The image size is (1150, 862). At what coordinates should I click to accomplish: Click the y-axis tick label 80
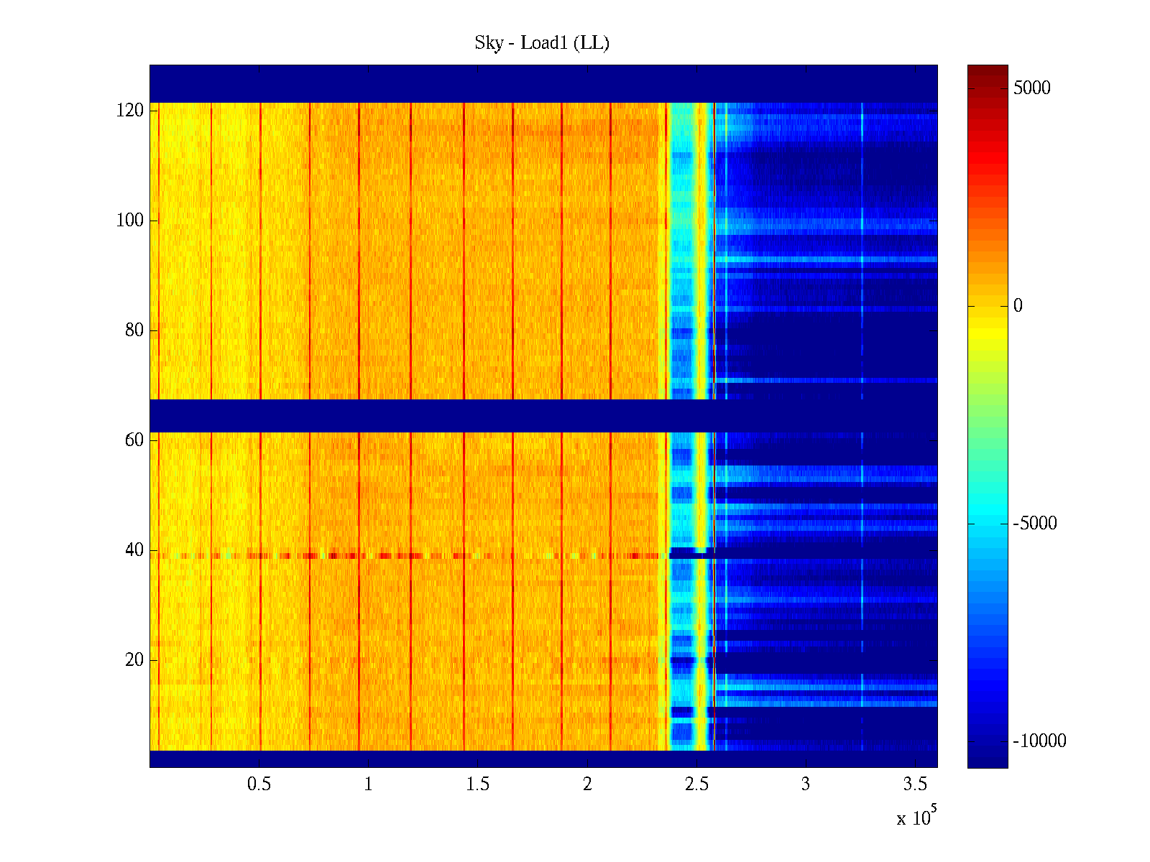[134, 330]
